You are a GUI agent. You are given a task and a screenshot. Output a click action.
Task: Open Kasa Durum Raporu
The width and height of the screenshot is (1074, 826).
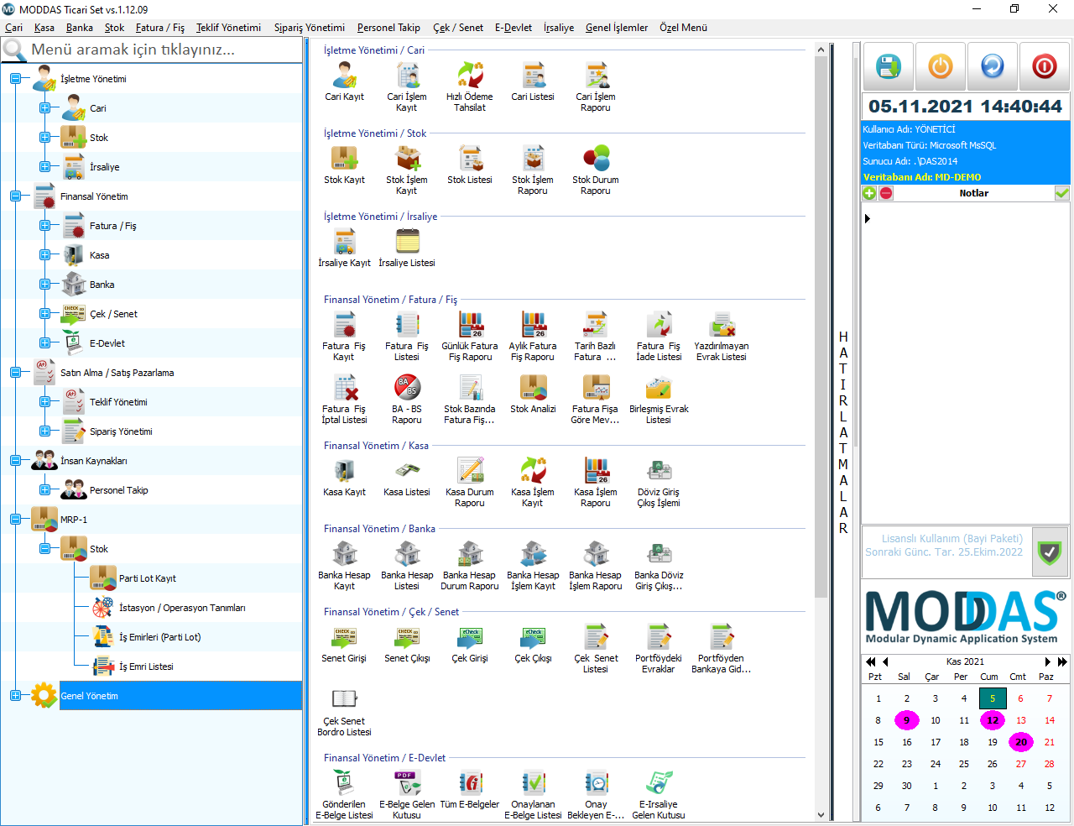tap(470, 482)
